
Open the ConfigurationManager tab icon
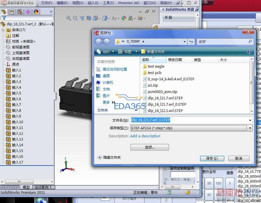[x=20, y=12]
